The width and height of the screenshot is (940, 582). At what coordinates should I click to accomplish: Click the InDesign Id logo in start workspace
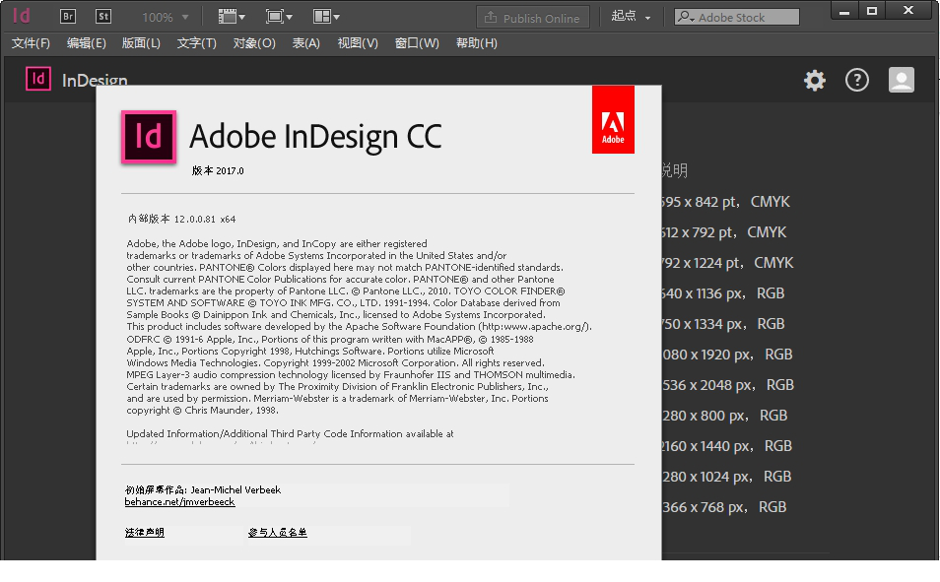[38, 79]
